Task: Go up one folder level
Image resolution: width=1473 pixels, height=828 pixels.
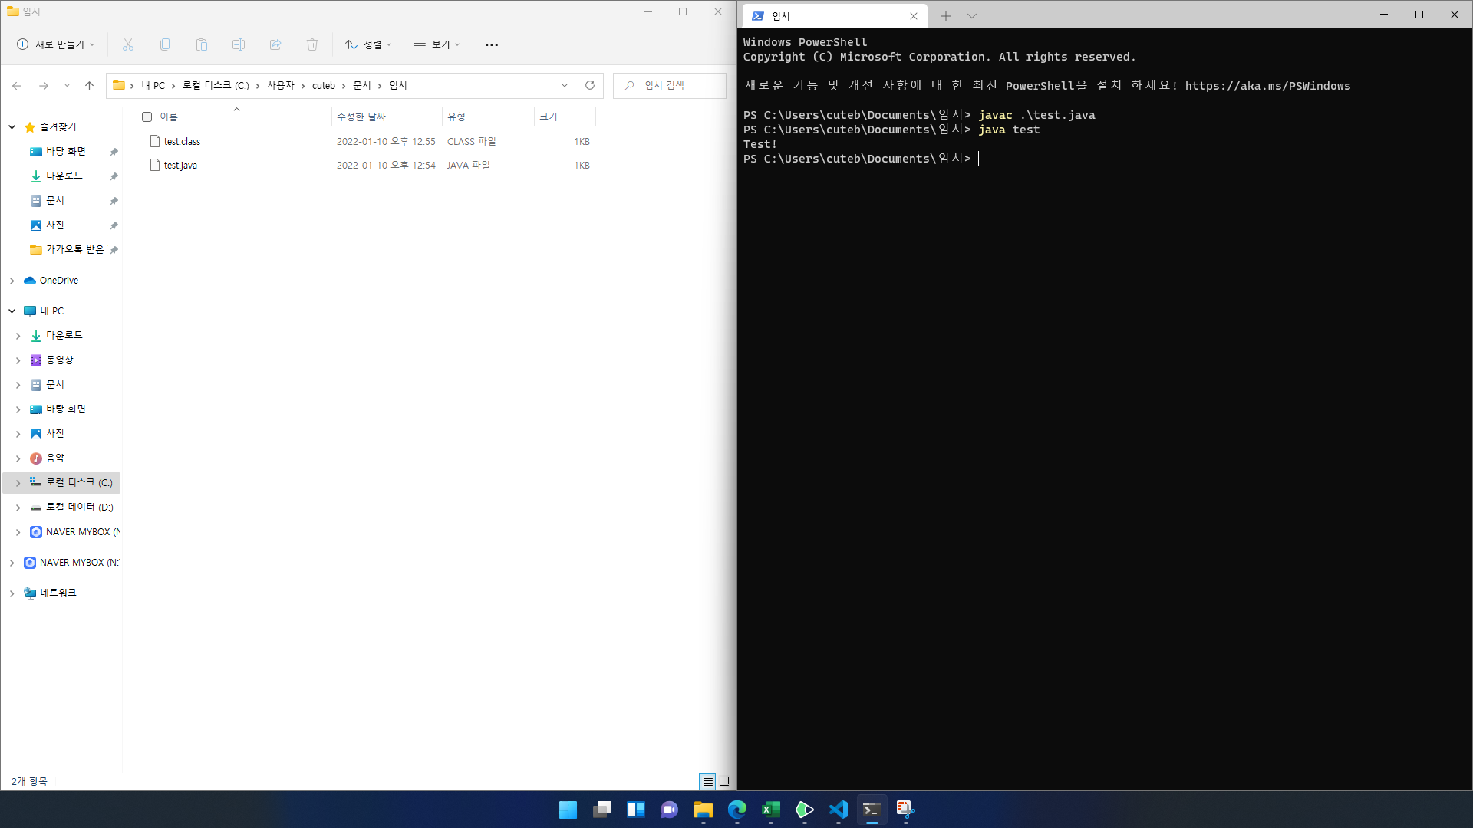Action: (x=89, y=86)
